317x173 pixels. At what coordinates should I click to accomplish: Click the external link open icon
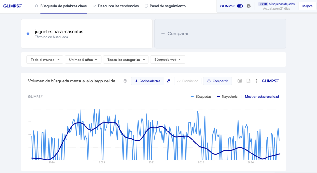[168, 81]
